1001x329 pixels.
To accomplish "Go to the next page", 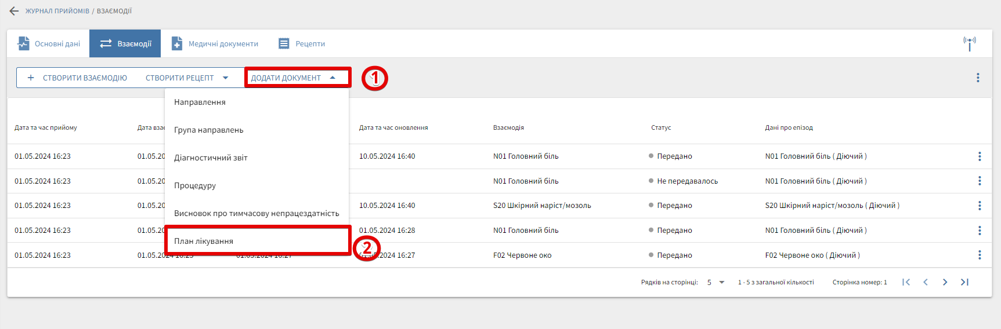I will click(945, 282).
